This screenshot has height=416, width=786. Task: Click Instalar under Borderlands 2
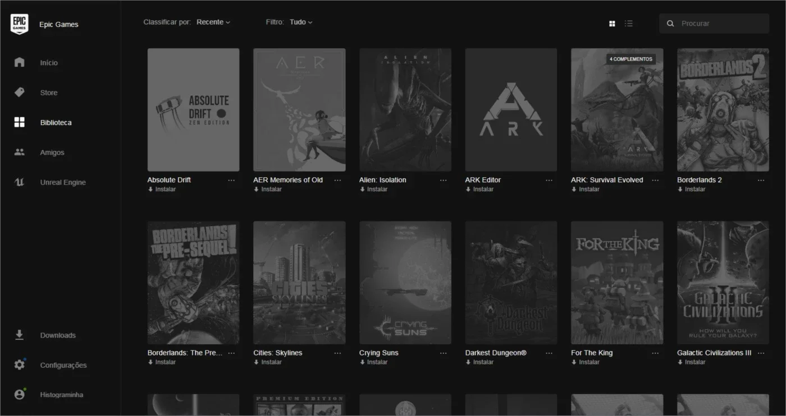point(691,189)
